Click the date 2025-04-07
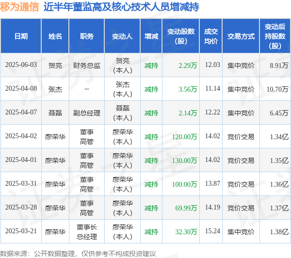This screenshot has width=291, height=258. (x=21, y=113)
